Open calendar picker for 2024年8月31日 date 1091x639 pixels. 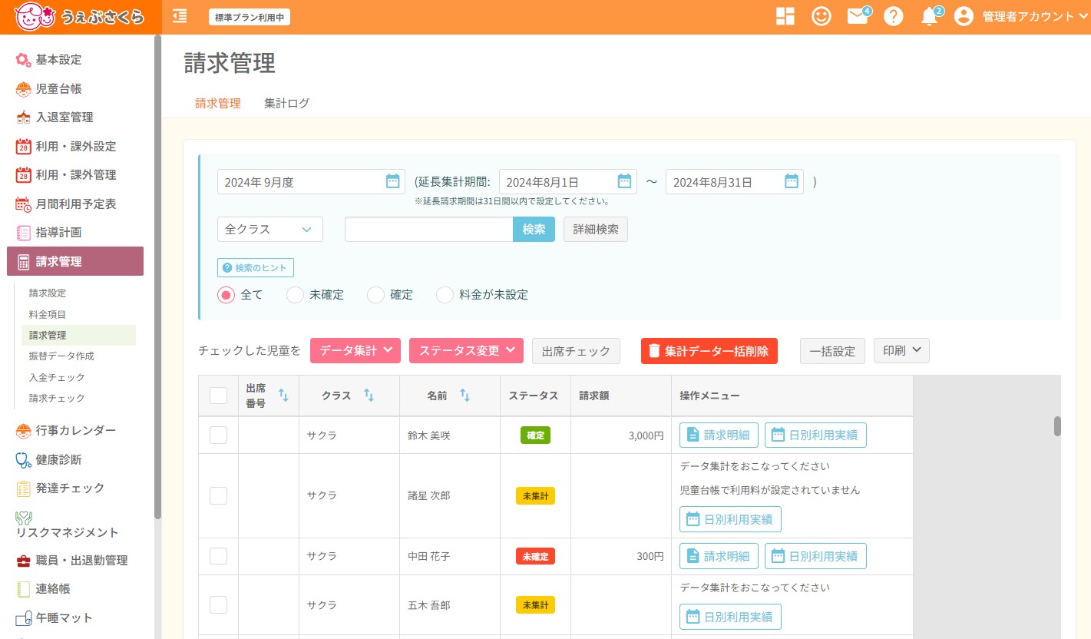pos(792,181)
